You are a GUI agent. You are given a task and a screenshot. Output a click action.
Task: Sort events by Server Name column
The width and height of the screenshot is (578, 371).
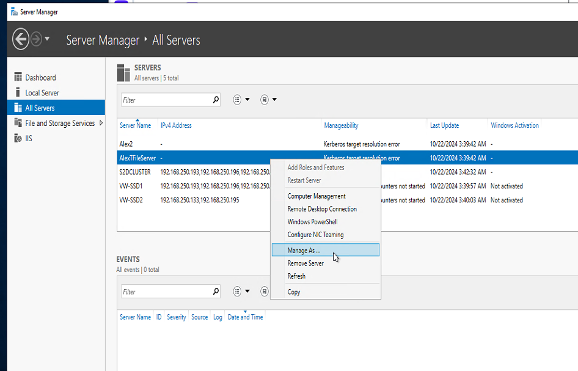pyautogui.click(x=135, y=317)
